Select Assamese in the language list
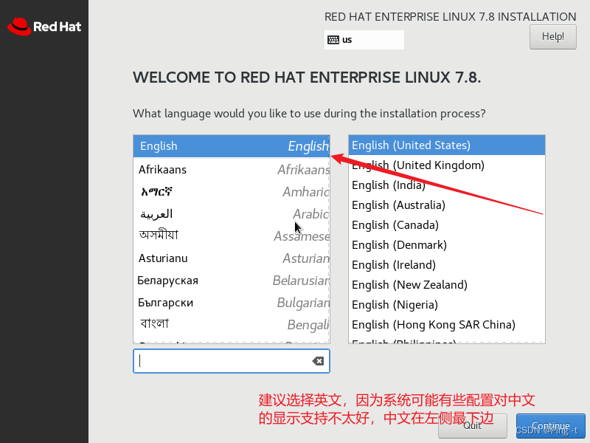 tap(232, 236)
